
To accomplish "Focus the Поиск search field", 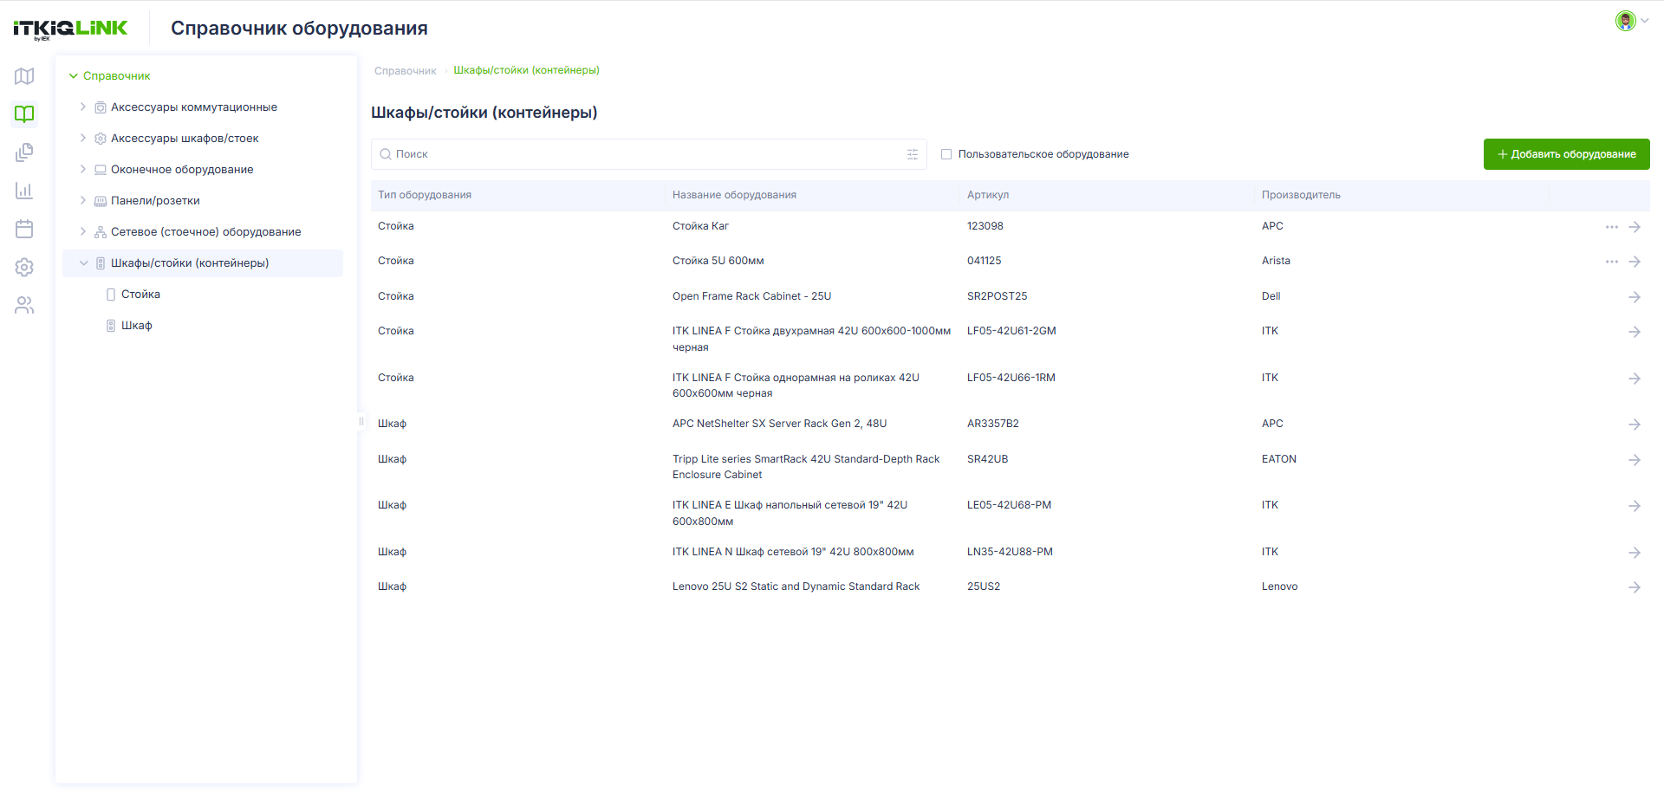I will (648, 154).
